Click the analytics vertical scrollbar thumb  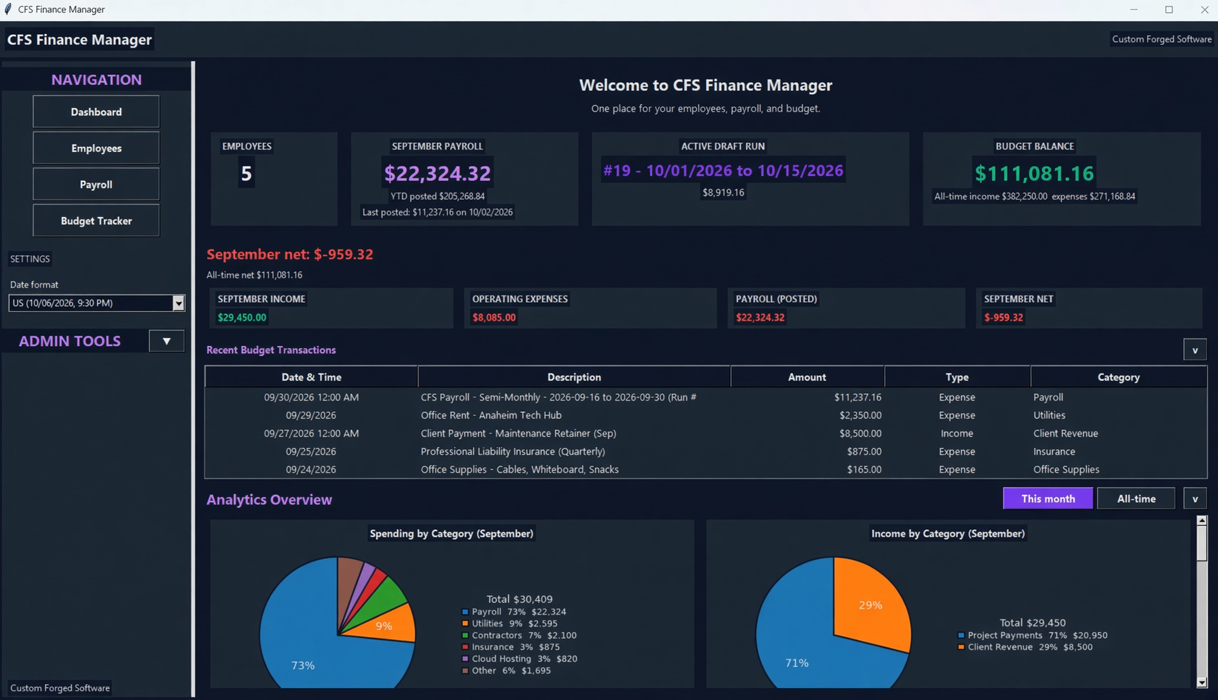[1202, 544]
